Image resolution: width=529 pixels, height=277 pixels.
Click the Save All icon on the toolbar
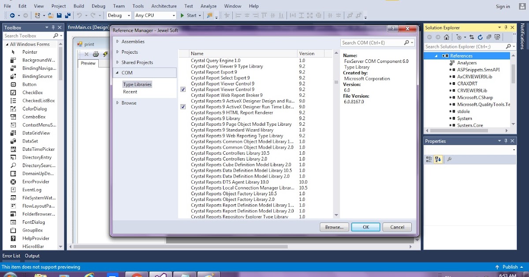tap(67, 15)
